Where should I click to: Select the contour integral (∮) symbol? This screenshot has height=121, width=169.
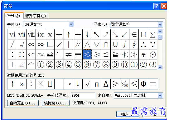[x=134, y=44]
